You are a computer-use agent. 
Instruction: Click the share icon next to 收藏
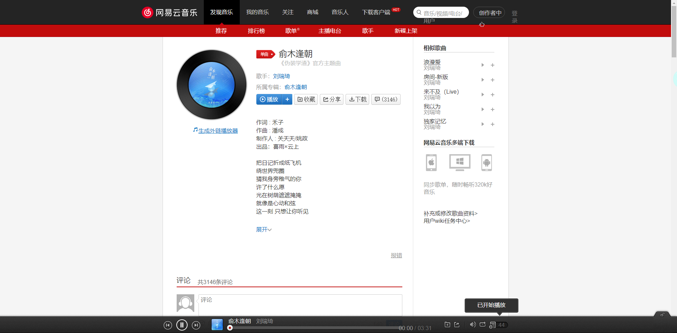pyautogui.click(x=331, y=99)
